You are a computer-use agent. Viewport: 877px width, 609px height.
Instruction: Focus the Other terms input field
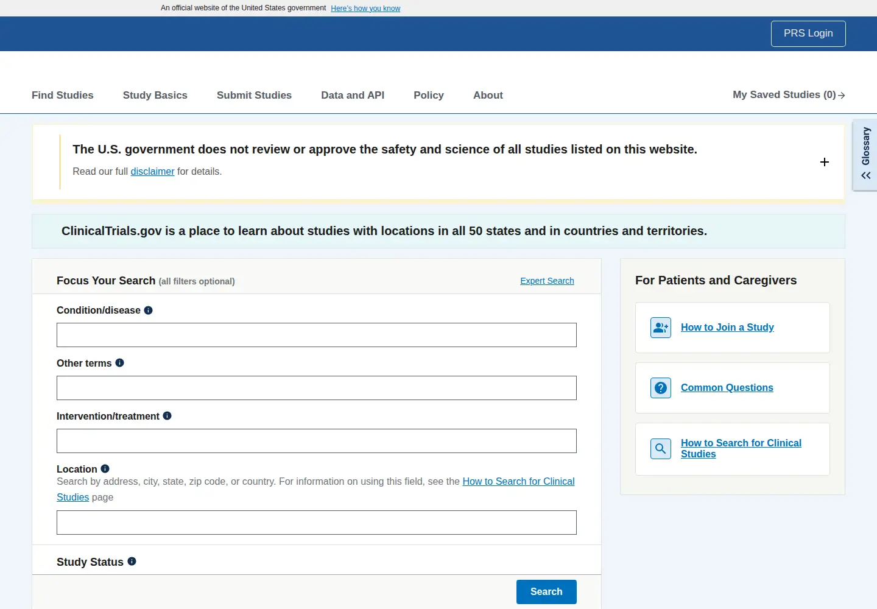coord(317,388)
